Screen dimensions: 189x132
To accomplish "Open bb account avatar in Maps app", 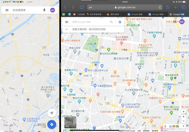I will coord(52,10).
